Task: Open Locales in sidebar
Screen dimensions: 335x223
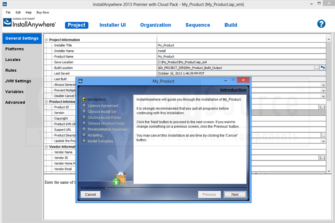Action: [x=13, y=60]
